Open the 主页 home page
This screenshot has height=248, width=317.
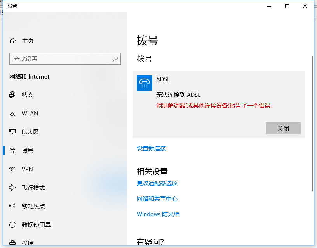(28, 41)
